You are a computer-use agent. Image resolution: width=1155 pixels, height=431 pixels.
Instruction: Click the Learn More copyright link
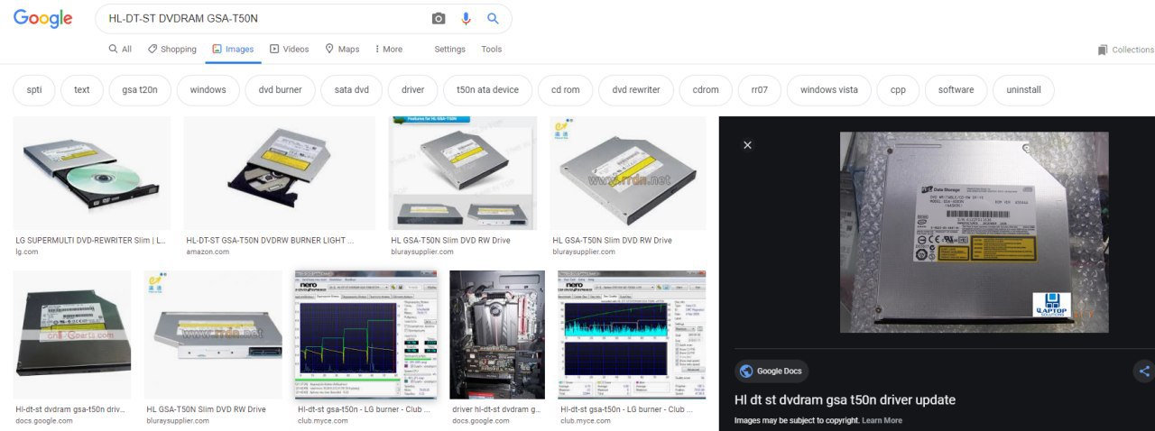(x=882, y=420)
